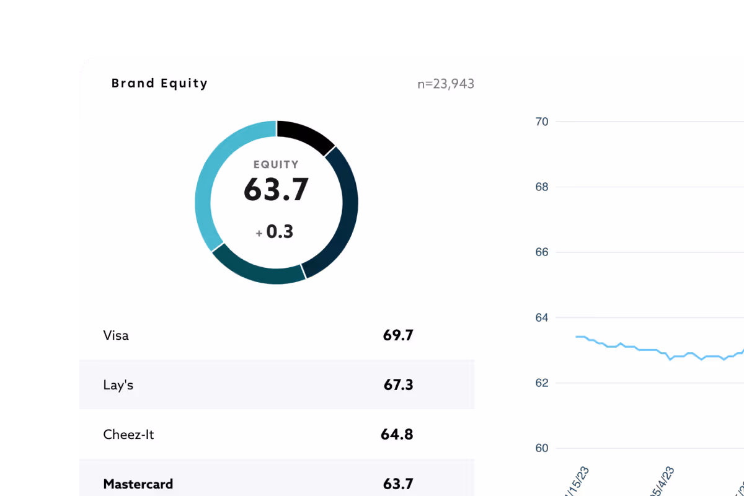Select the black donut chart segment

[x=308, y=135]
